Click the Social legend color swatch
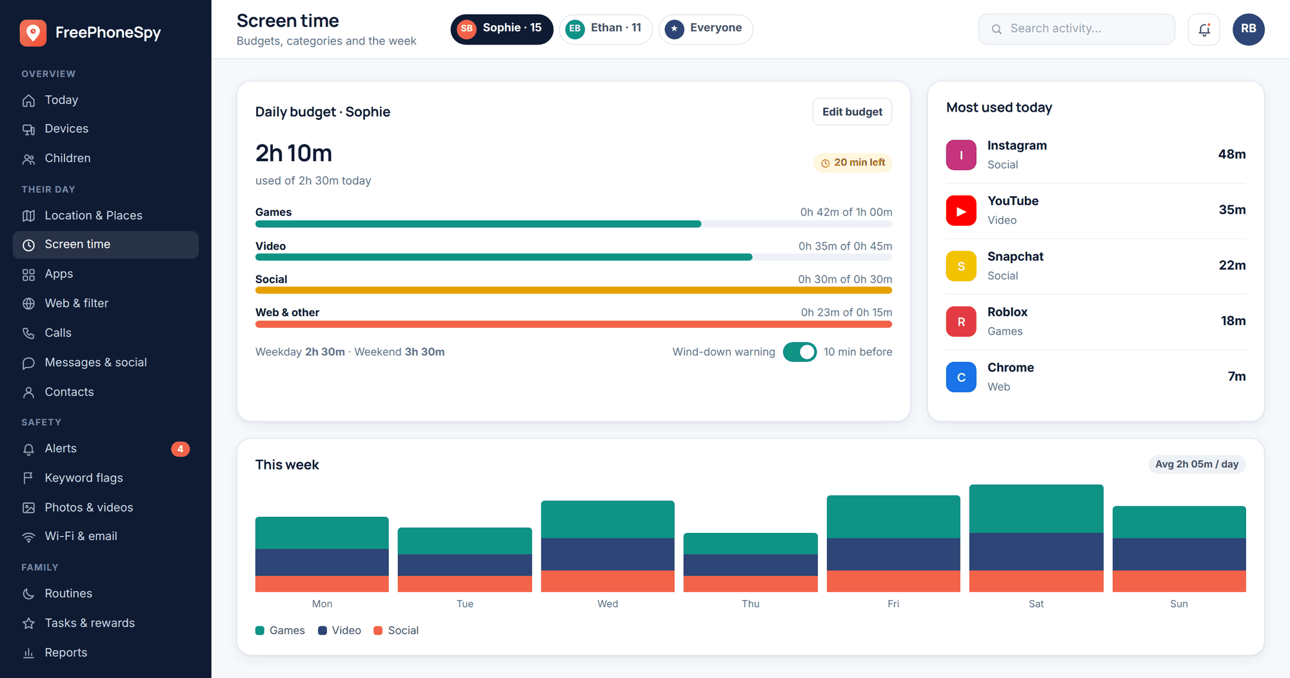The width and height of the screenshot is (1290, 678). 378,631
